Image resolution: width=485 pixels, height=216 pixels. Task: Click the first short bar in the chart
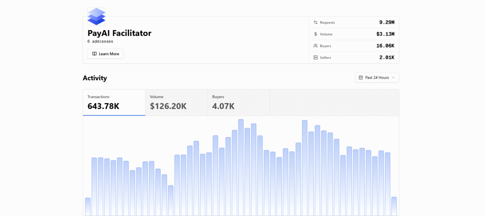88,207
